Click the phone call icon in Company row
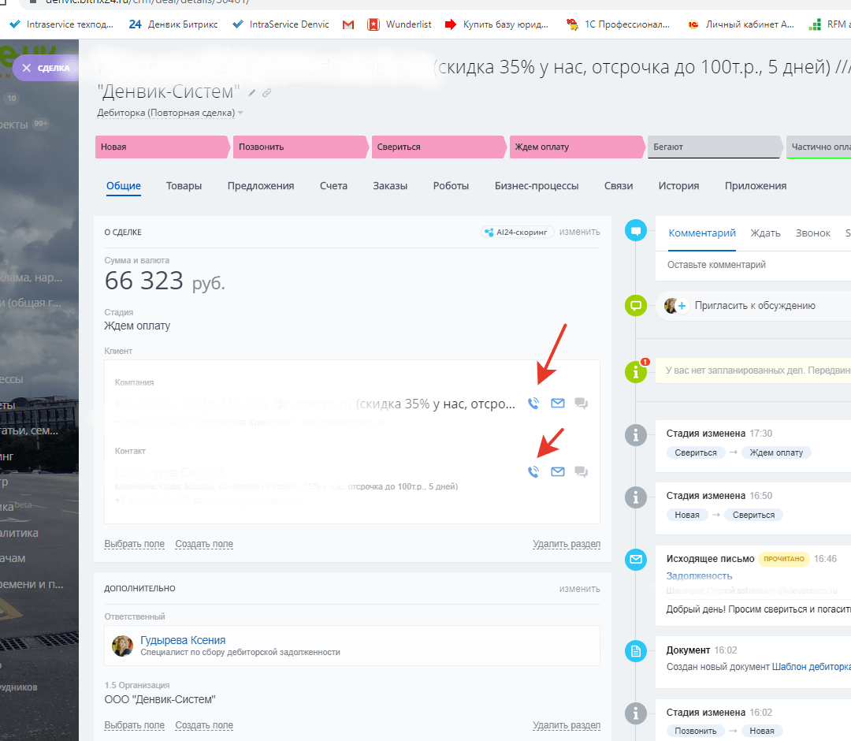The width and height of the screenshot is (851, 741). coord(533,404)
